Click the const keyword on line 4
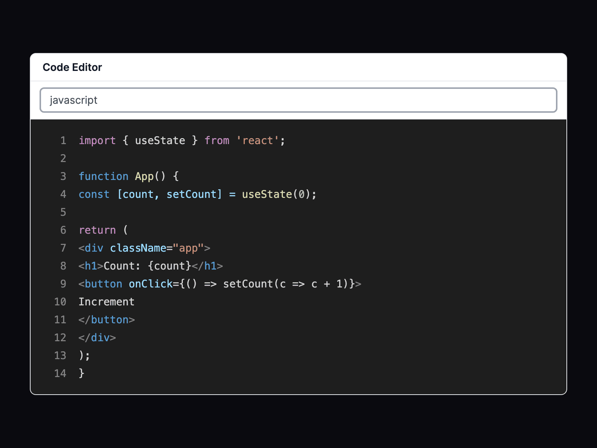The height and width of the screenshot is (448, 597). point(94,194)
